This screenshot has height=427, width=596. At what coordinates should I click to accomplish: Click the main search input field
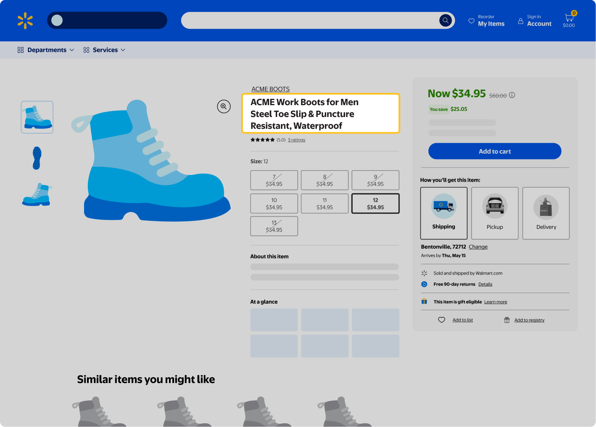tap(310, 20)
